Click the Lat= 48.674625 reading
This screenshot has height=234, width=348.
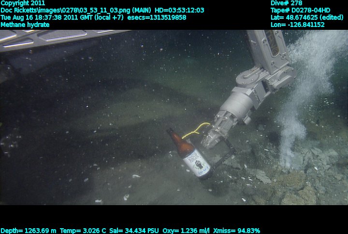pyautogui.click(x=307, y=17)
